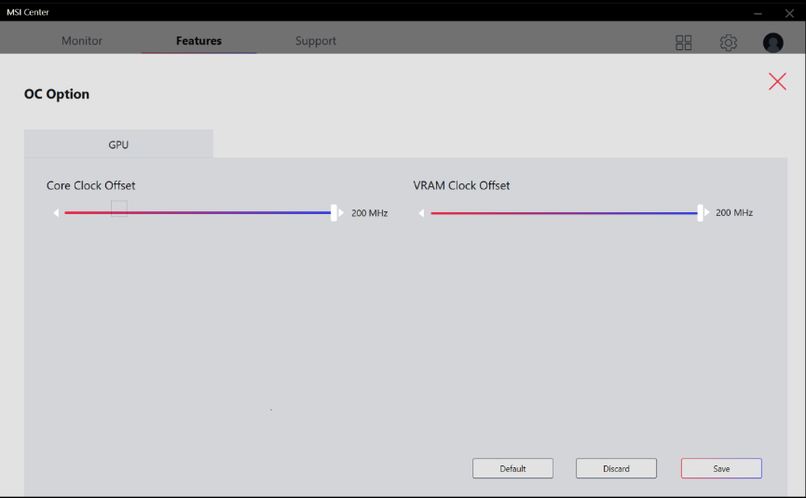Image resolution: width=806 pixels, height=498 pixels.
Task: Increase Core Clock Offset with right arrow
Action: click(x=342, y=213)
